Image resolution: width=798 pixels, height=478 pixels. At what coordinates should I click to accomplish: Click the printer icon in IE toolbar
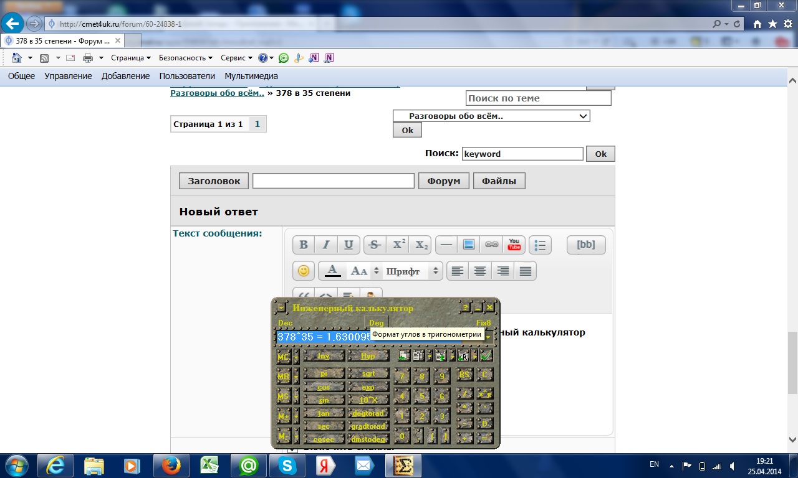88,58
